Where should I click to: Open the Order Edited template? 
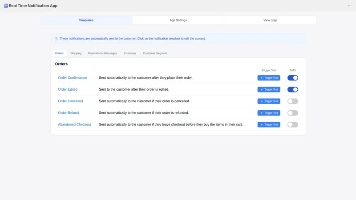point(68,89)
